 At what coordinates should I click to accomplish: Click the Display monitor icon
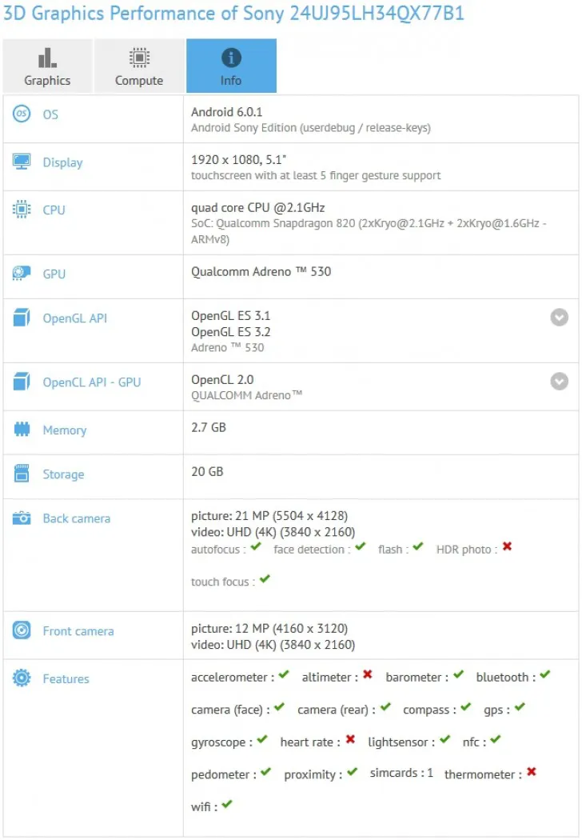tap(22, 162)
